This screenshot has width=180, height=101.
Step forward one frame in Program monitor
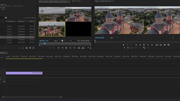[x=148, y=45]
